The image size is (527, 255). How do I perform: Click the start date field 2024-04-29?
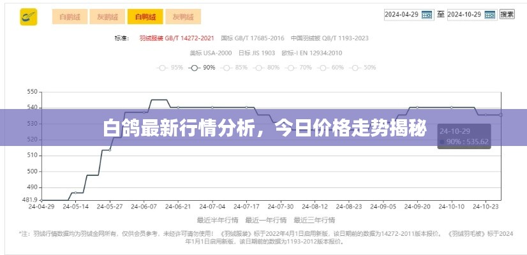402,15
